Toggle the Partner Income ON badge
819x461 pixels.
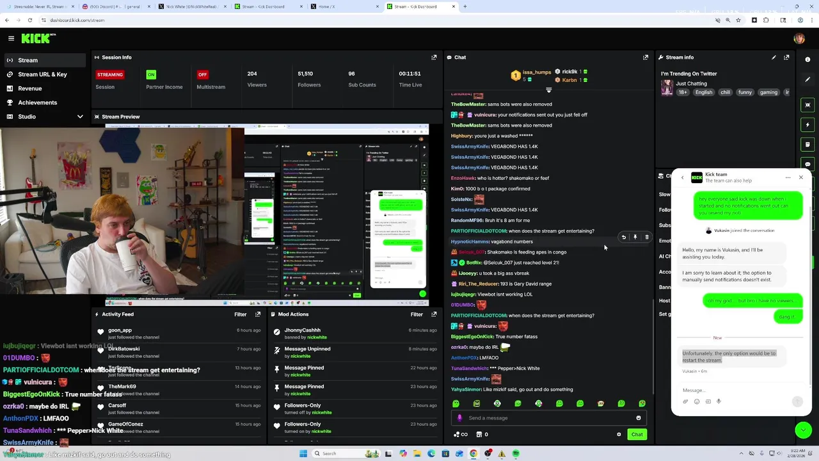(151, 74)
